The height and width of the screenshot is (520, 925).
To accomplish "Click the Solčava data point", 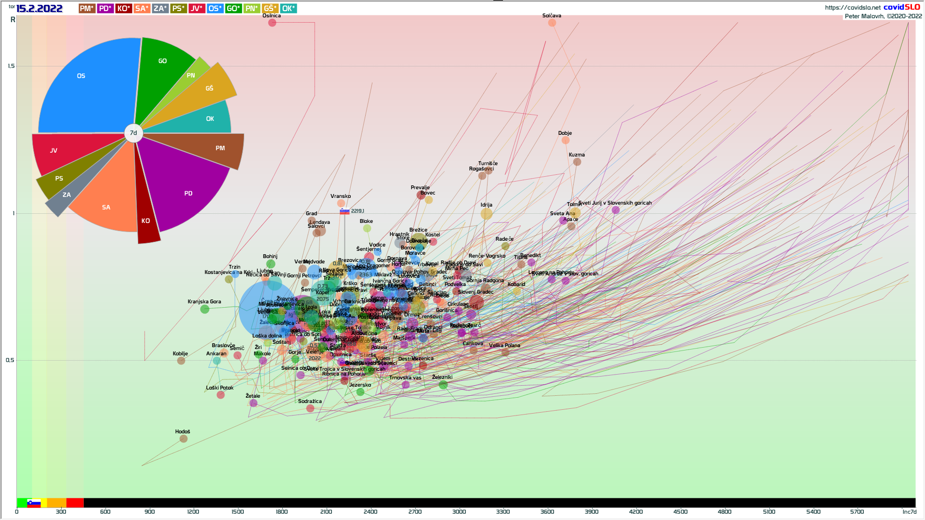I will (552, 23).
